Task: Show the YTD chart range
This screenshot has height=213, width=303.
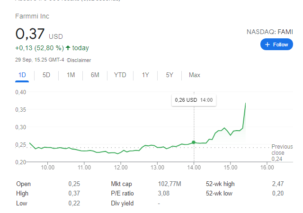Action: coord(120,75)
